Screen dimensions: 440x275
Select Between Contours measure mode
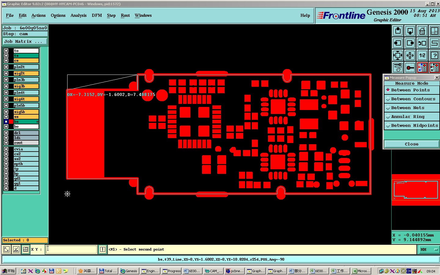point(412,99)
